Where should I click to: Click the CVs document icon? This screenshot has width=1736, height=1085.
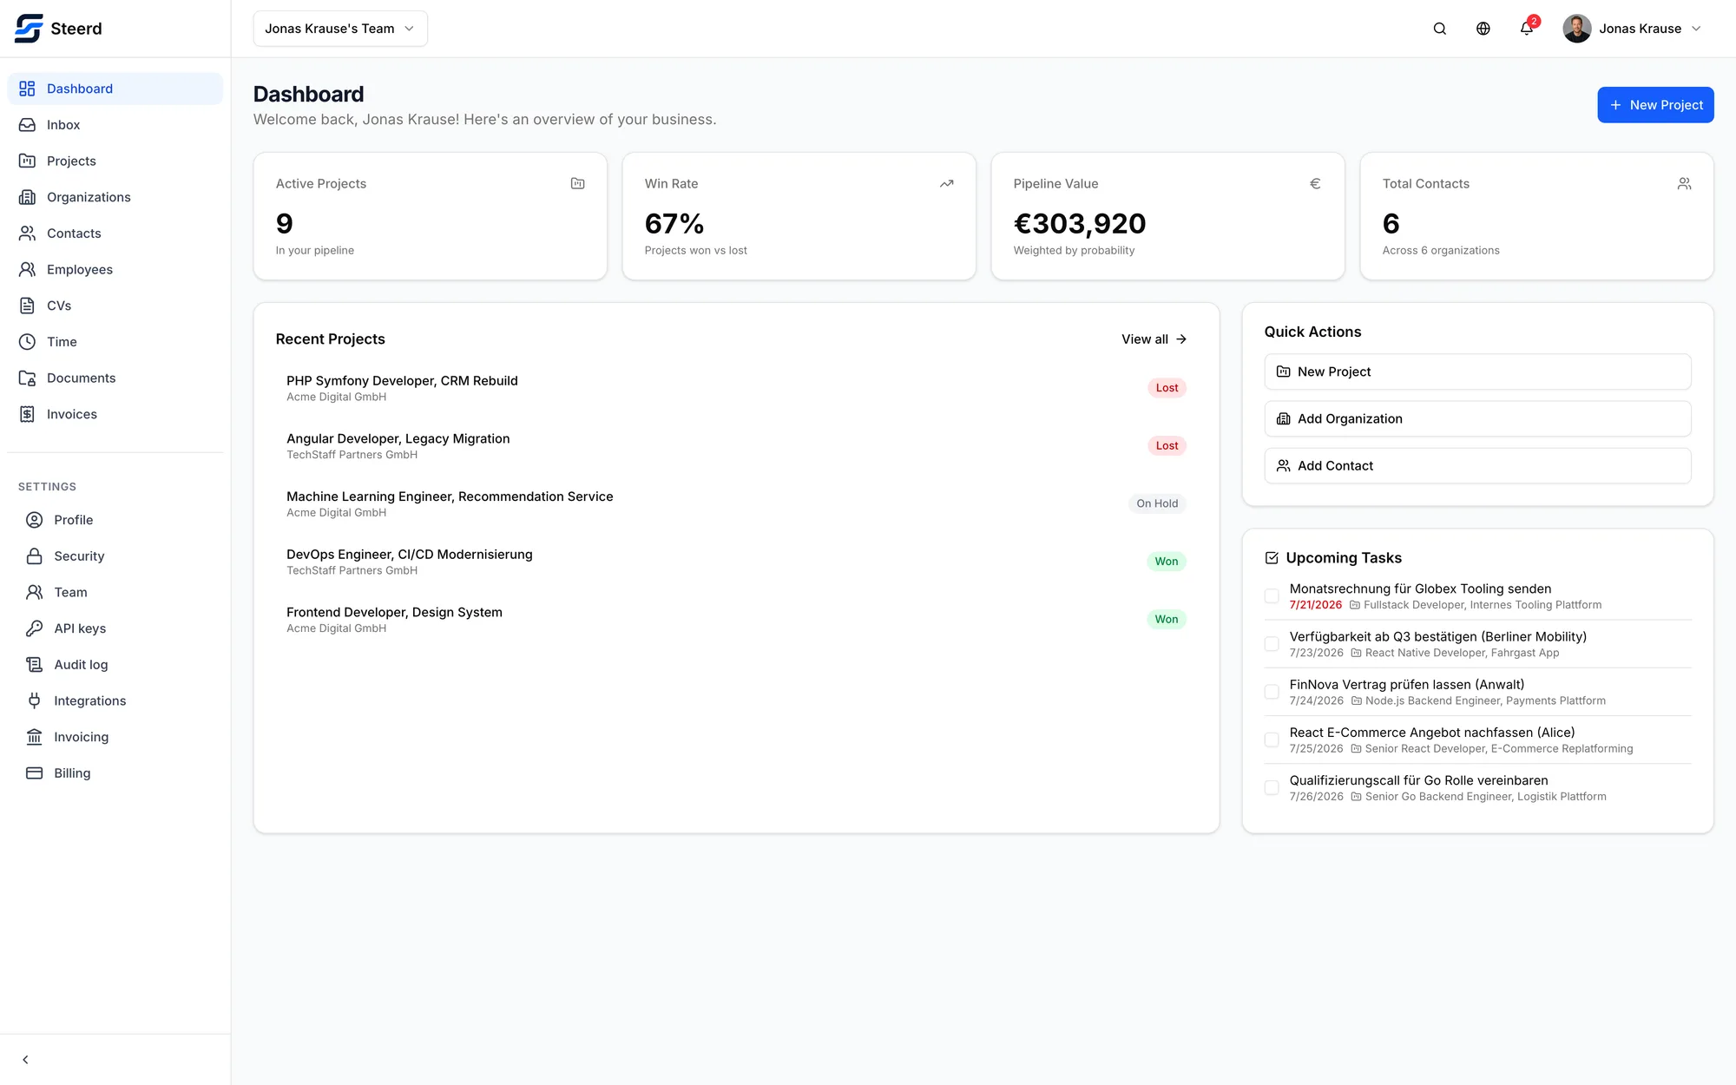point(28,306)
